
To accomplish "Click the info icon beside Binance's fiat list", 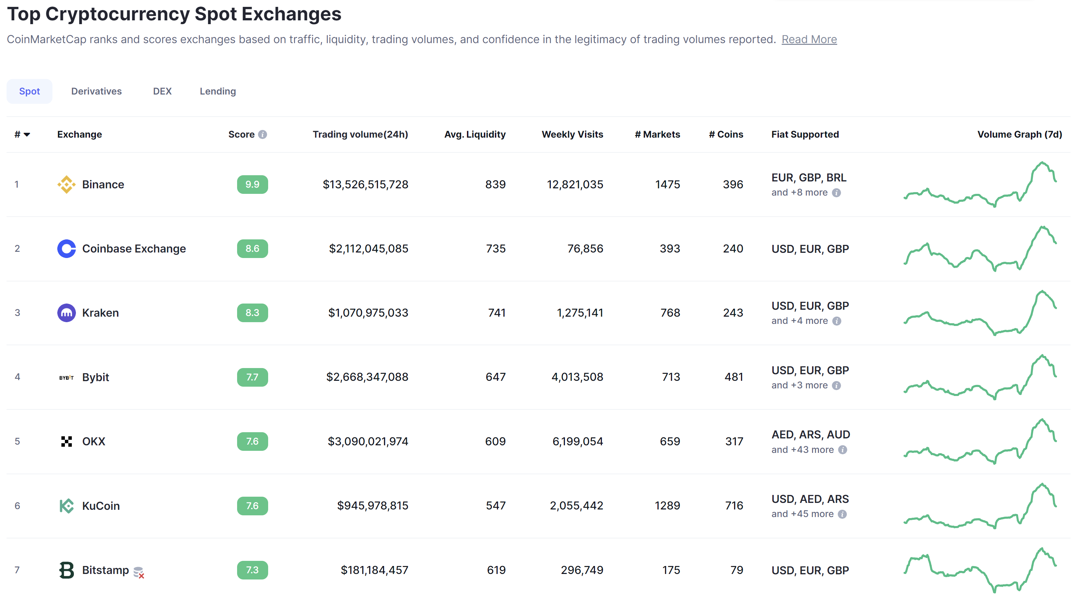I will (836, 192).
